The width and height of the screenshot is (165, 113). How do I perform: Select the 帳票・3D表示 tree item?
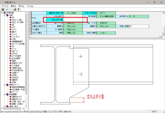coord(17,104)
